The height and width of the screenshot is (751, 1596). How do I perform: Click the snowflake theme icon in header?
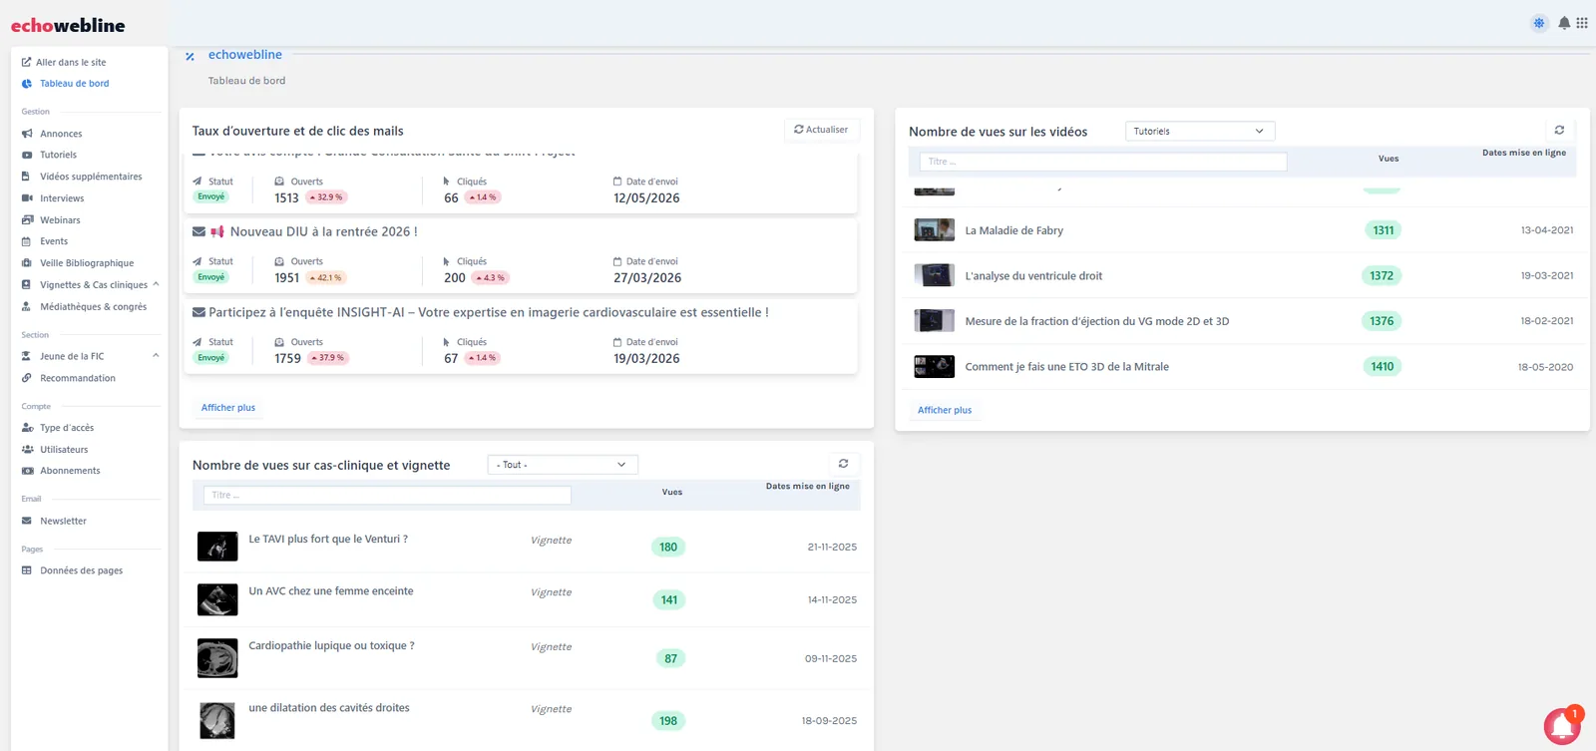[1539, 23]
